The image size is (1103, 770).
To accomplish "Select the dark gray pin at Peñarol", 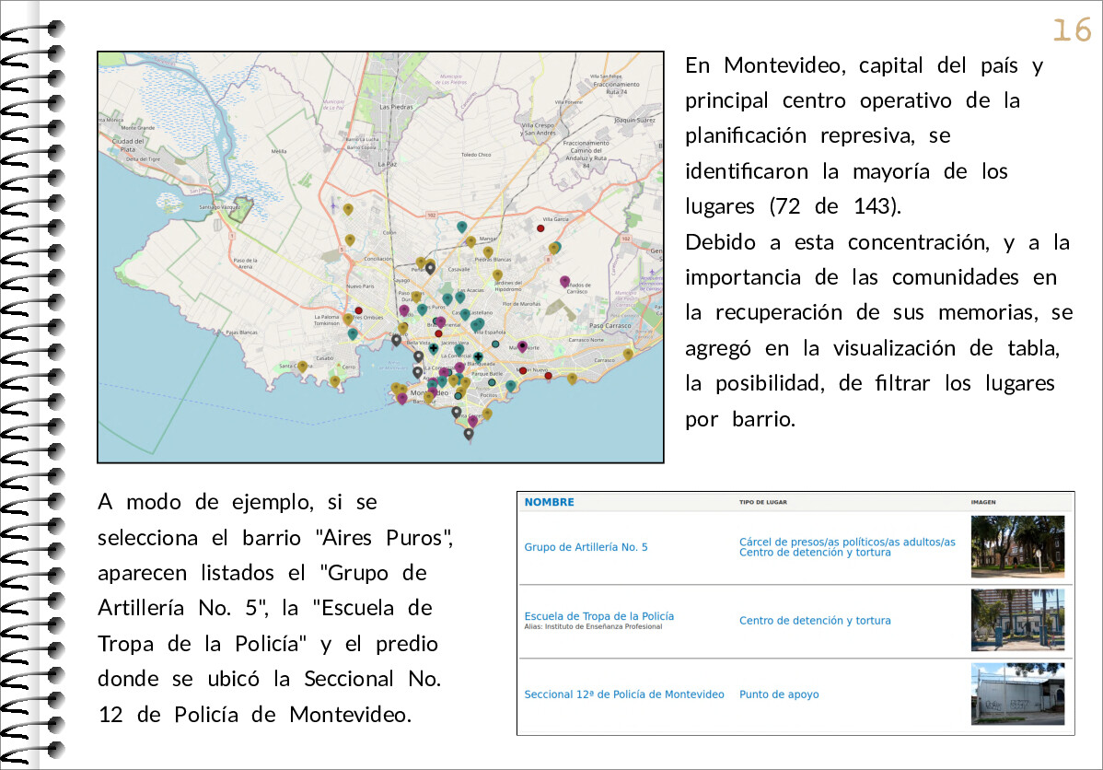I will [x=430, y=268].
